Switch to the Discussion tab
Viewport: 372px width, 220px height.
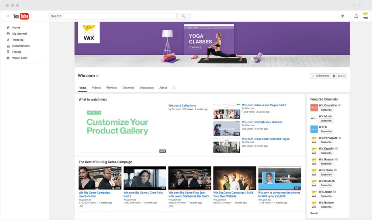147,88
